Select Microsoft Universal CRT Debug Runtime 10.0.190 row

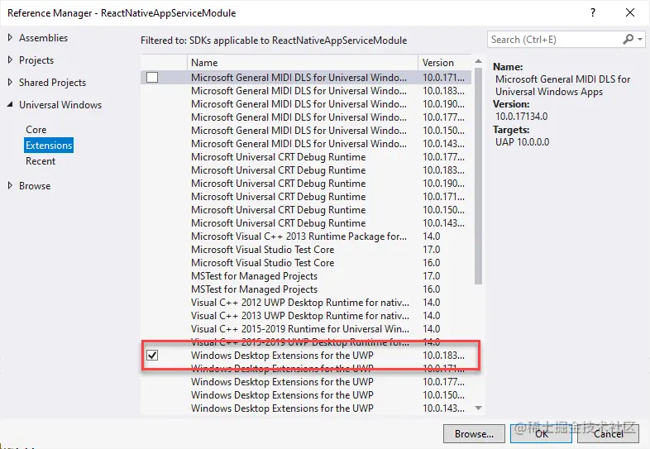tap(306, 184)
